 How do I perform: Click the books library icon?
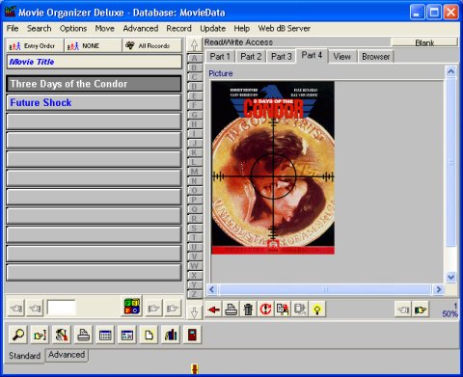pos(171,335)
